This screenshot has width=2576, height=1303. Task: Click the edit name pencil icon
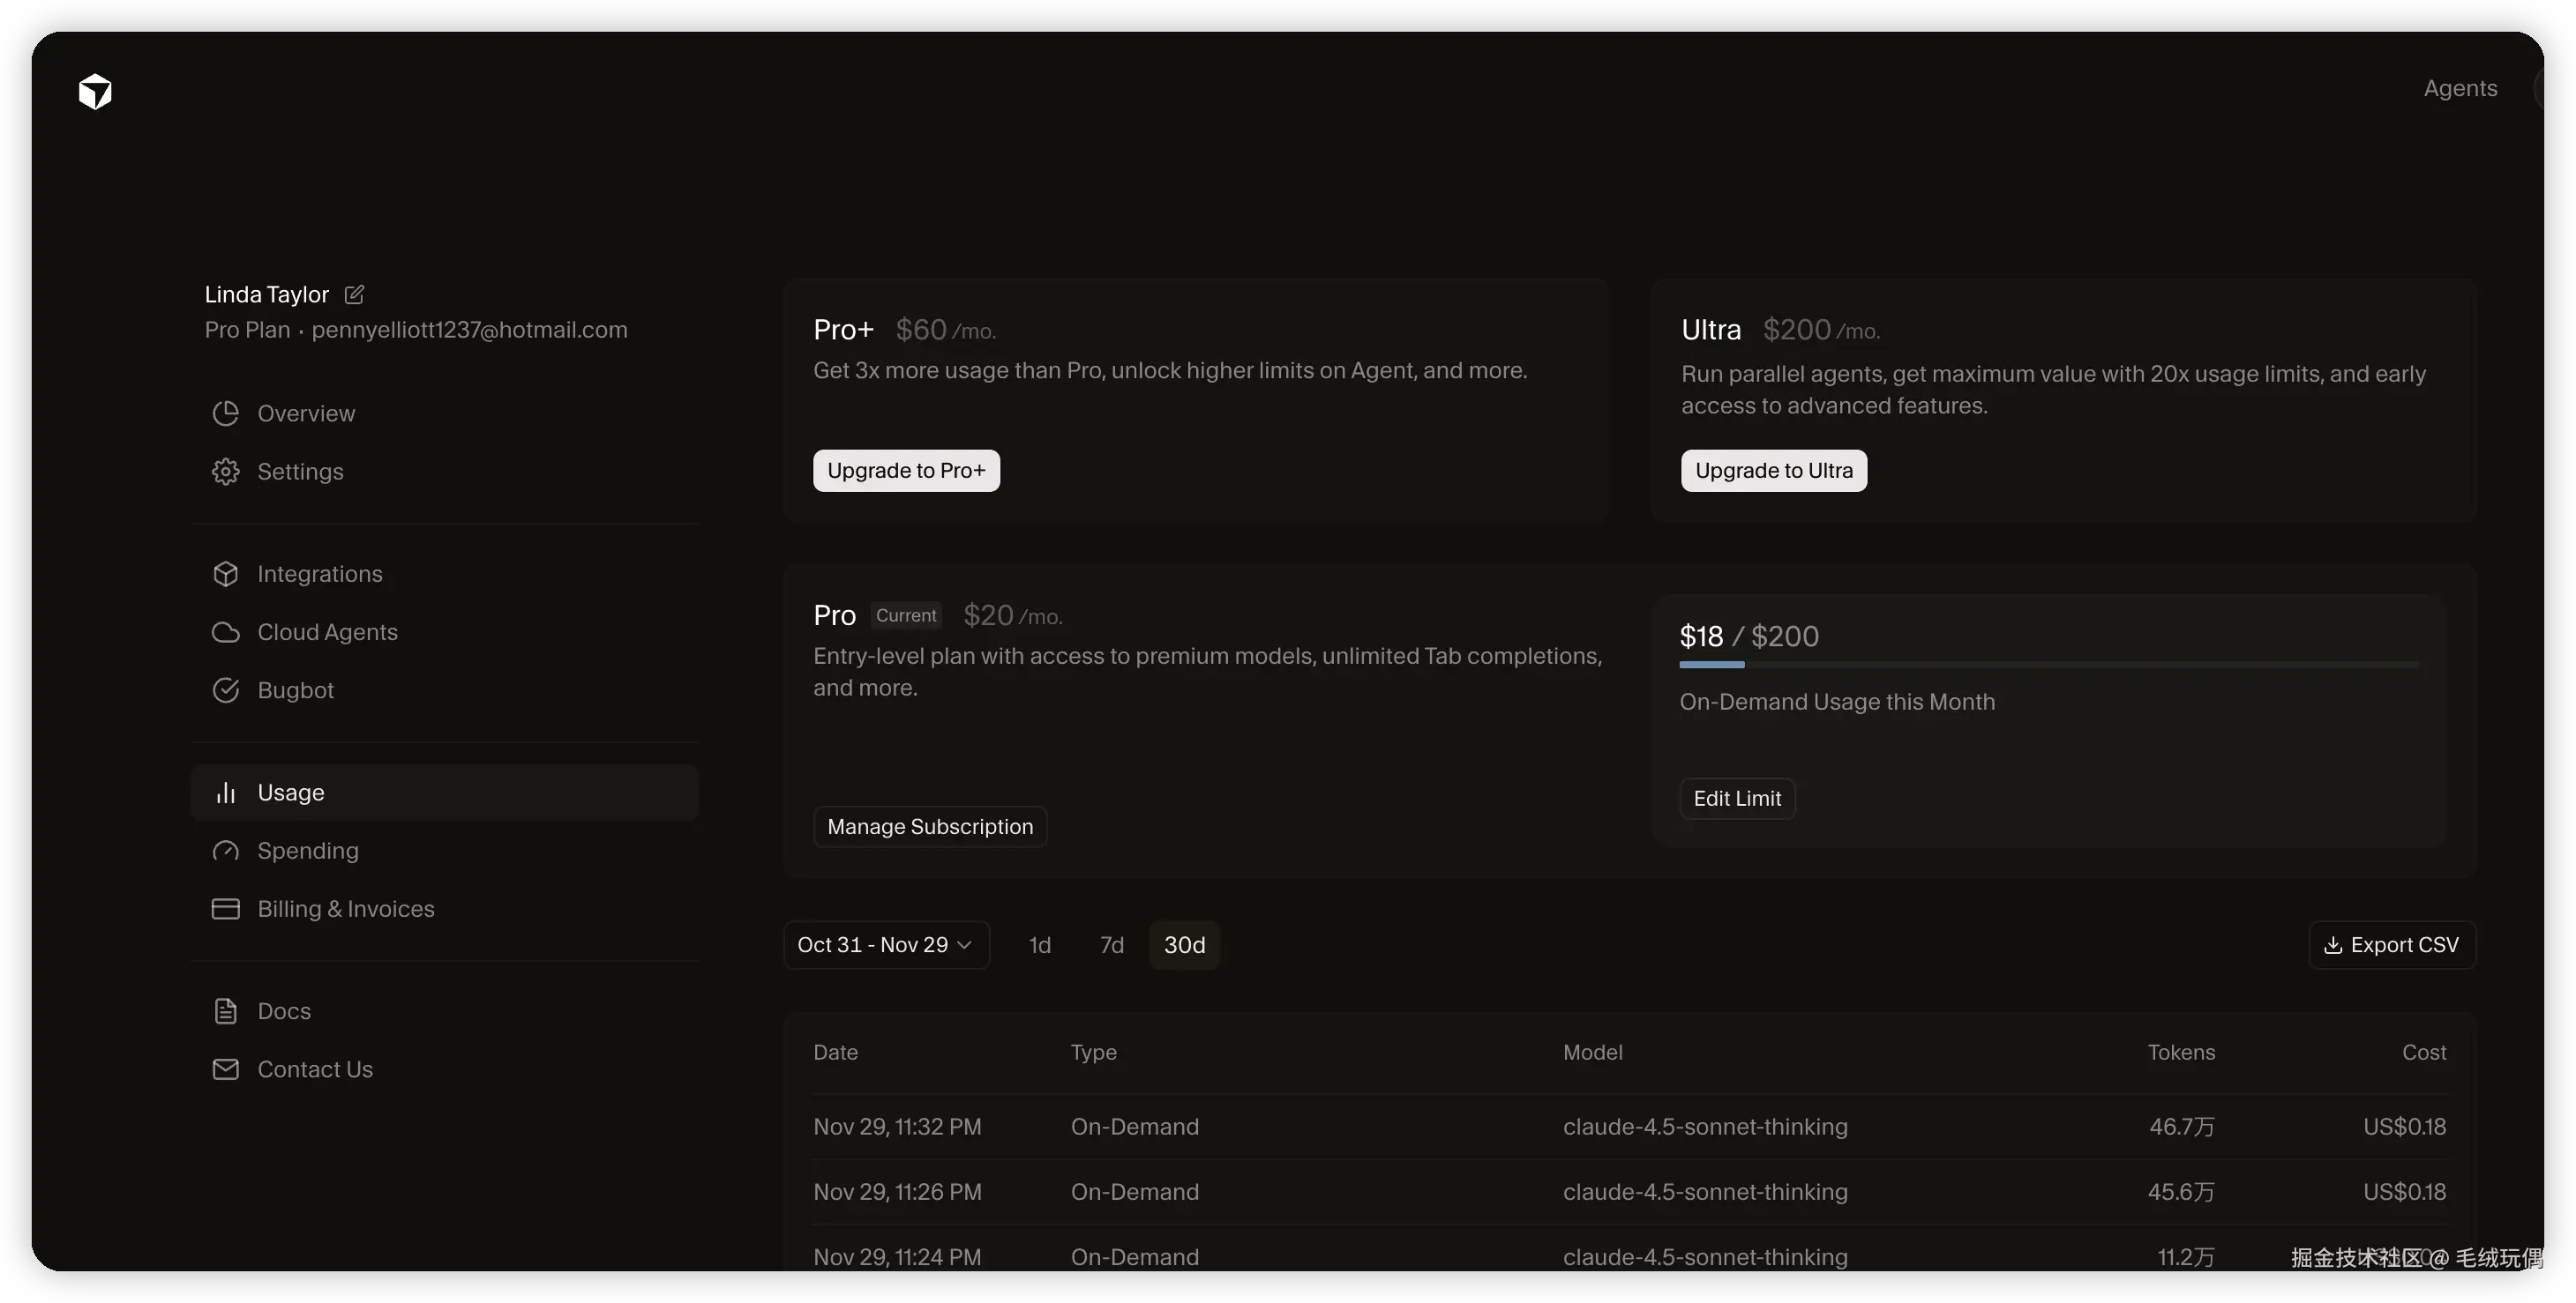354,294
